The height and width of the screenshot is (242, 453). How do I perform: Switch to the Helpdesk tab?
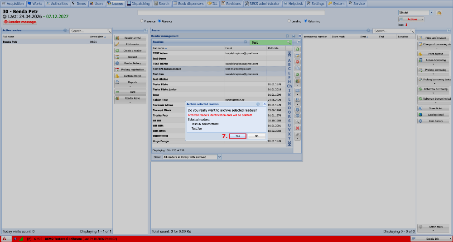coord(293,4)
